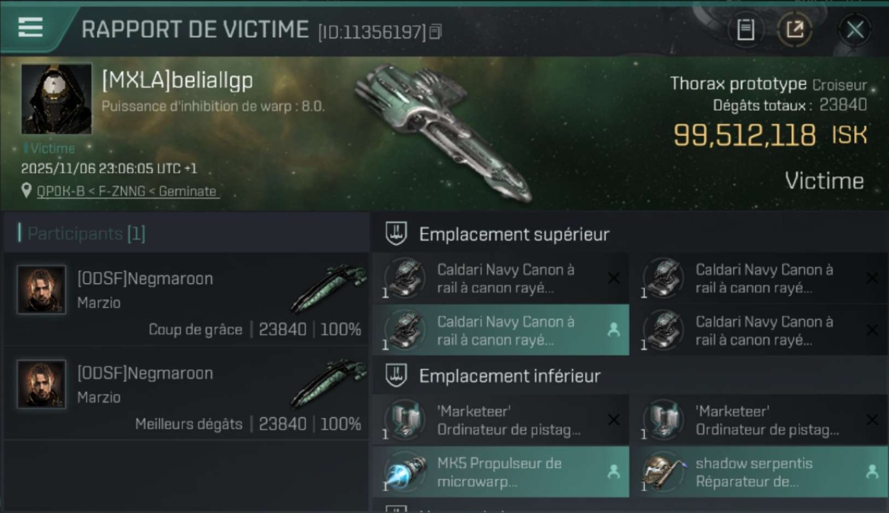Click Negmaroon's portrait in the first row
The image size is (889, 513).
pyautogui.click(x=42, y=289)
